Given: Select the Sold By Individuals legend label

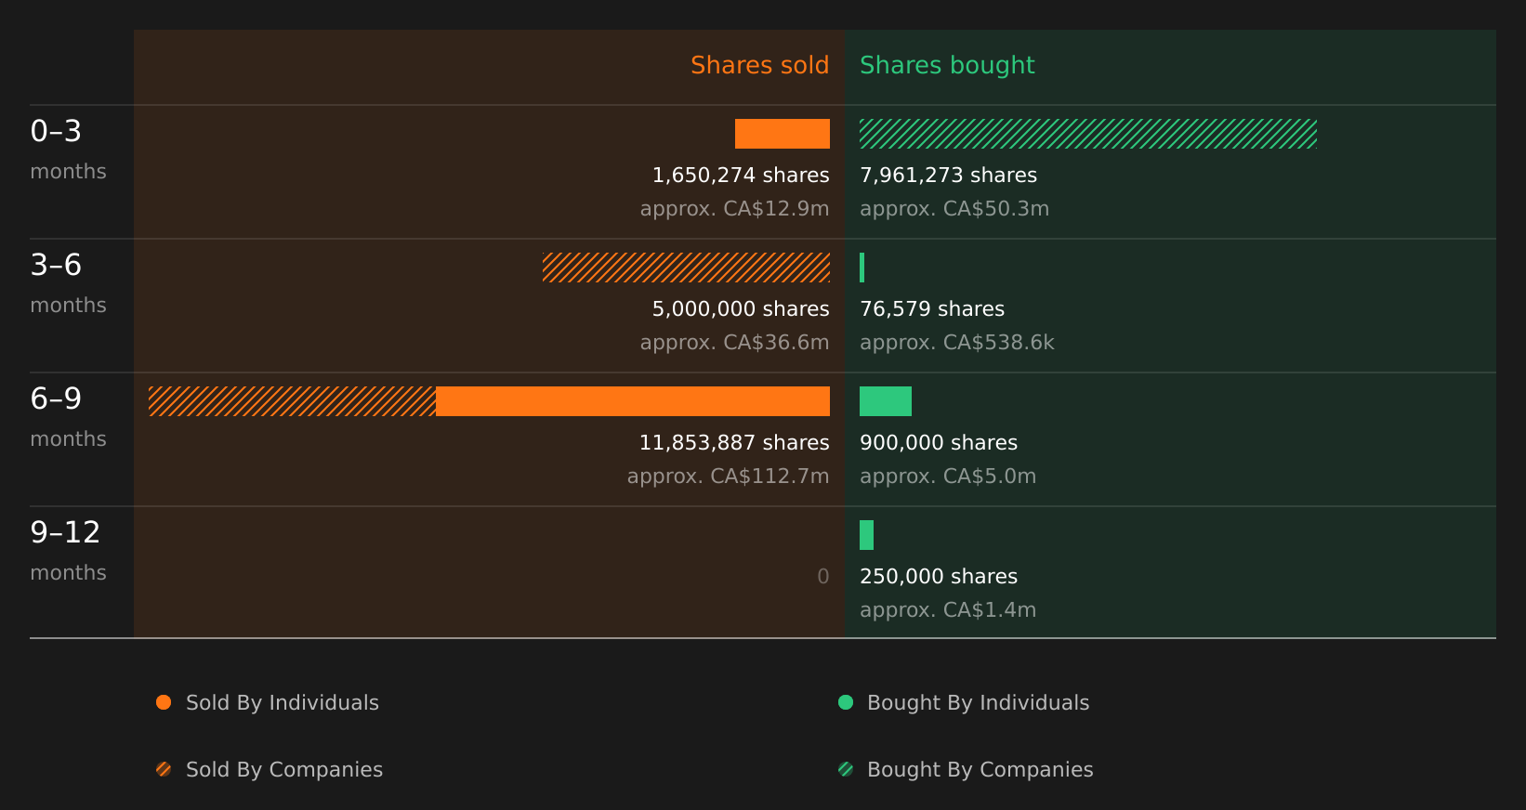Looking at the screenshot, I should [x=283, y=703].
